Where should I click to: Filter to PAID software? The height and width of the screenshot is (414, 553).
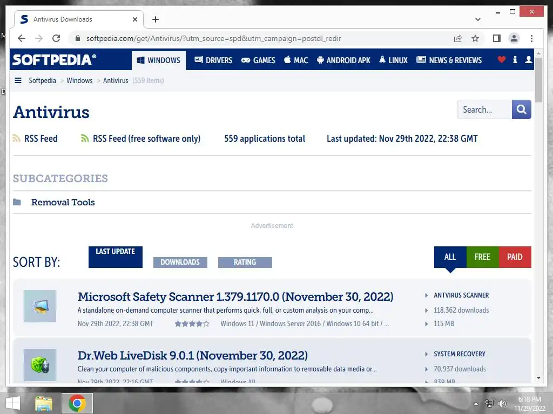pyautogui.click(x=515, y=257)
